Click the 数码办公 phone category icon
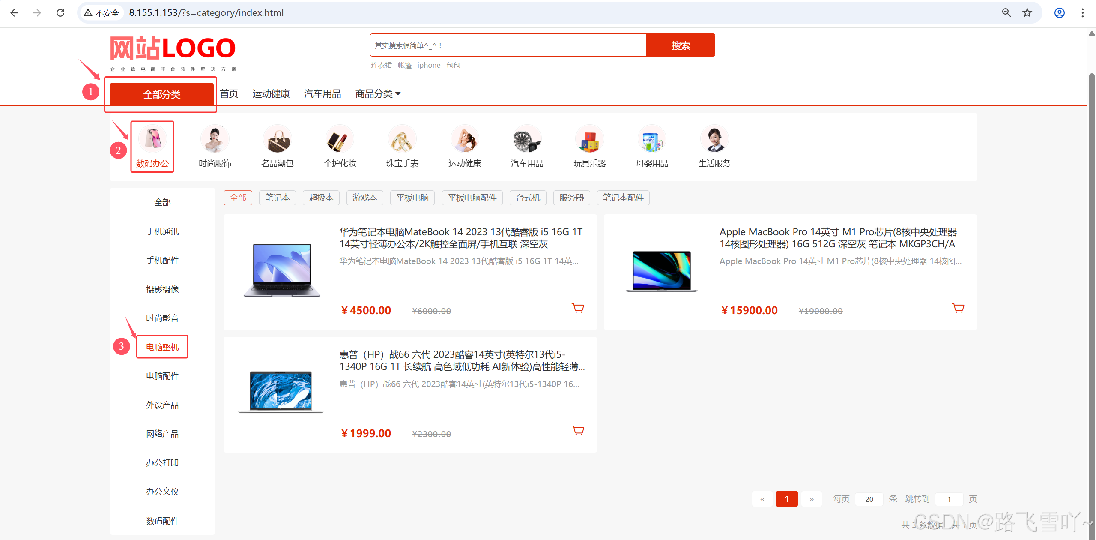The image size is (1096, 540). pos(153,139)
